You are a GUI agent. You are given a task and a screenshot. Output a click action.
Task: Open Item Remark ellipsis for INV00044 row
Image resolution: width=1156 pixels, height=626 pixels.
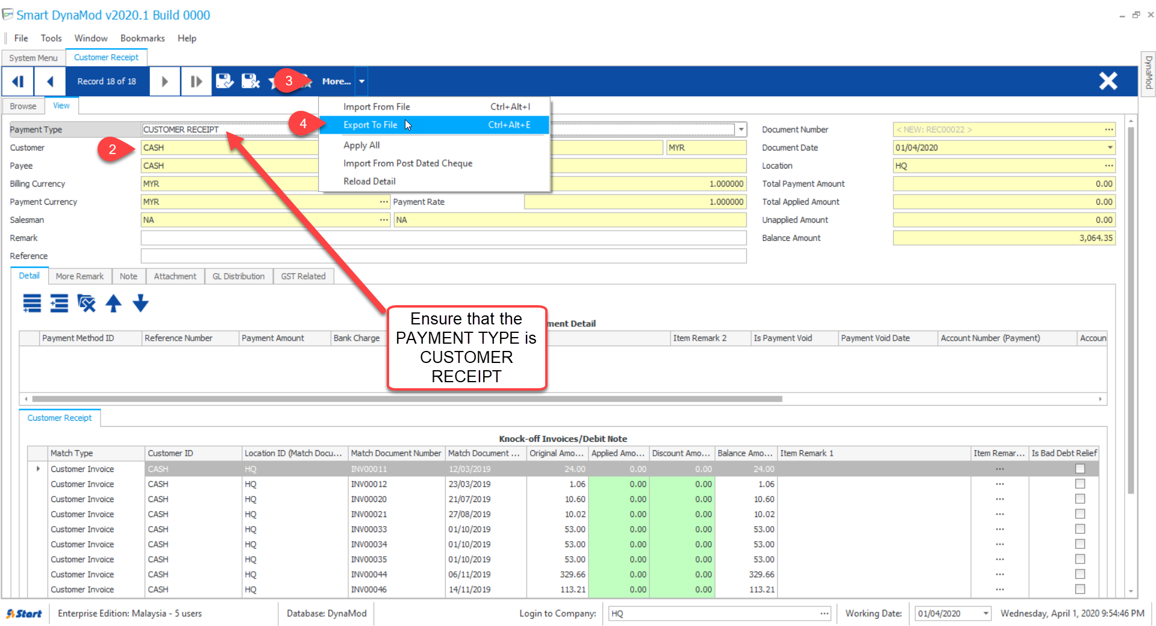pos(999,574)
